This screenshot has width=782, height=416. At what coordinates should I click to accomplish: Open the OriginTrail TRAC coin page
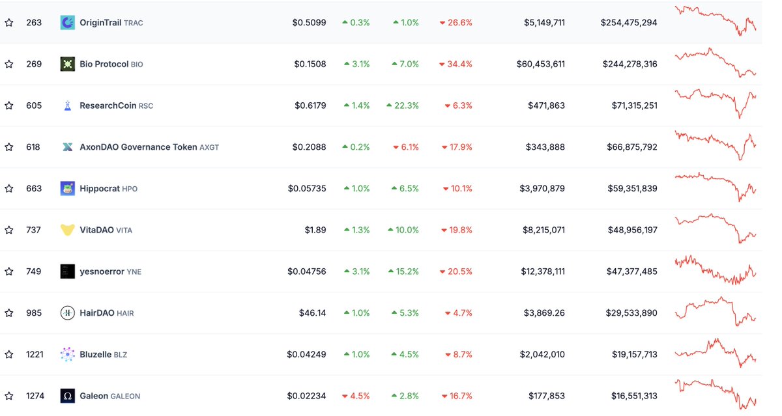tap(111, 23)
